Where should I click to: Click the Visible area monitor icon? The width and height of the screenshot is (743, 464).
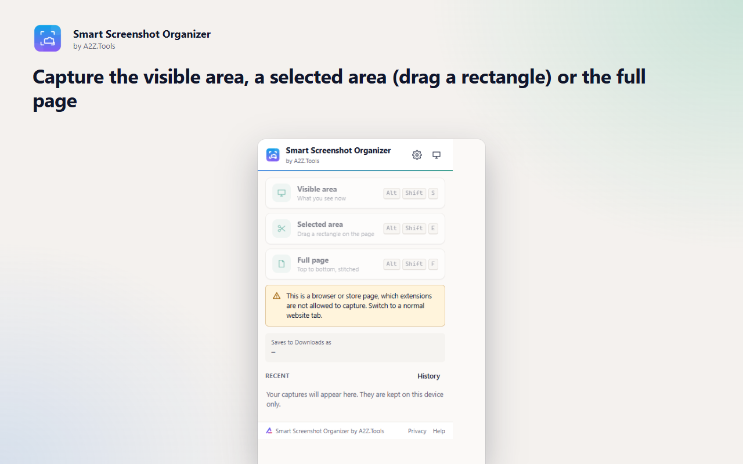282,193
